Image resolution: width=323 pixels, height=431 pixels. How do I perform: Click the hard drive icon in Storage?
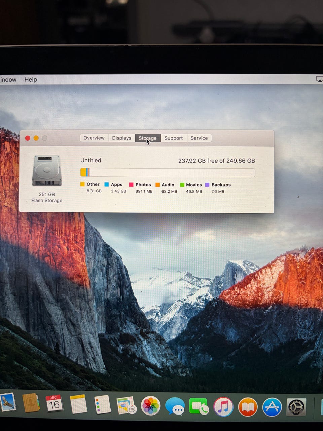pyautogui.click(x=47, y=170)
